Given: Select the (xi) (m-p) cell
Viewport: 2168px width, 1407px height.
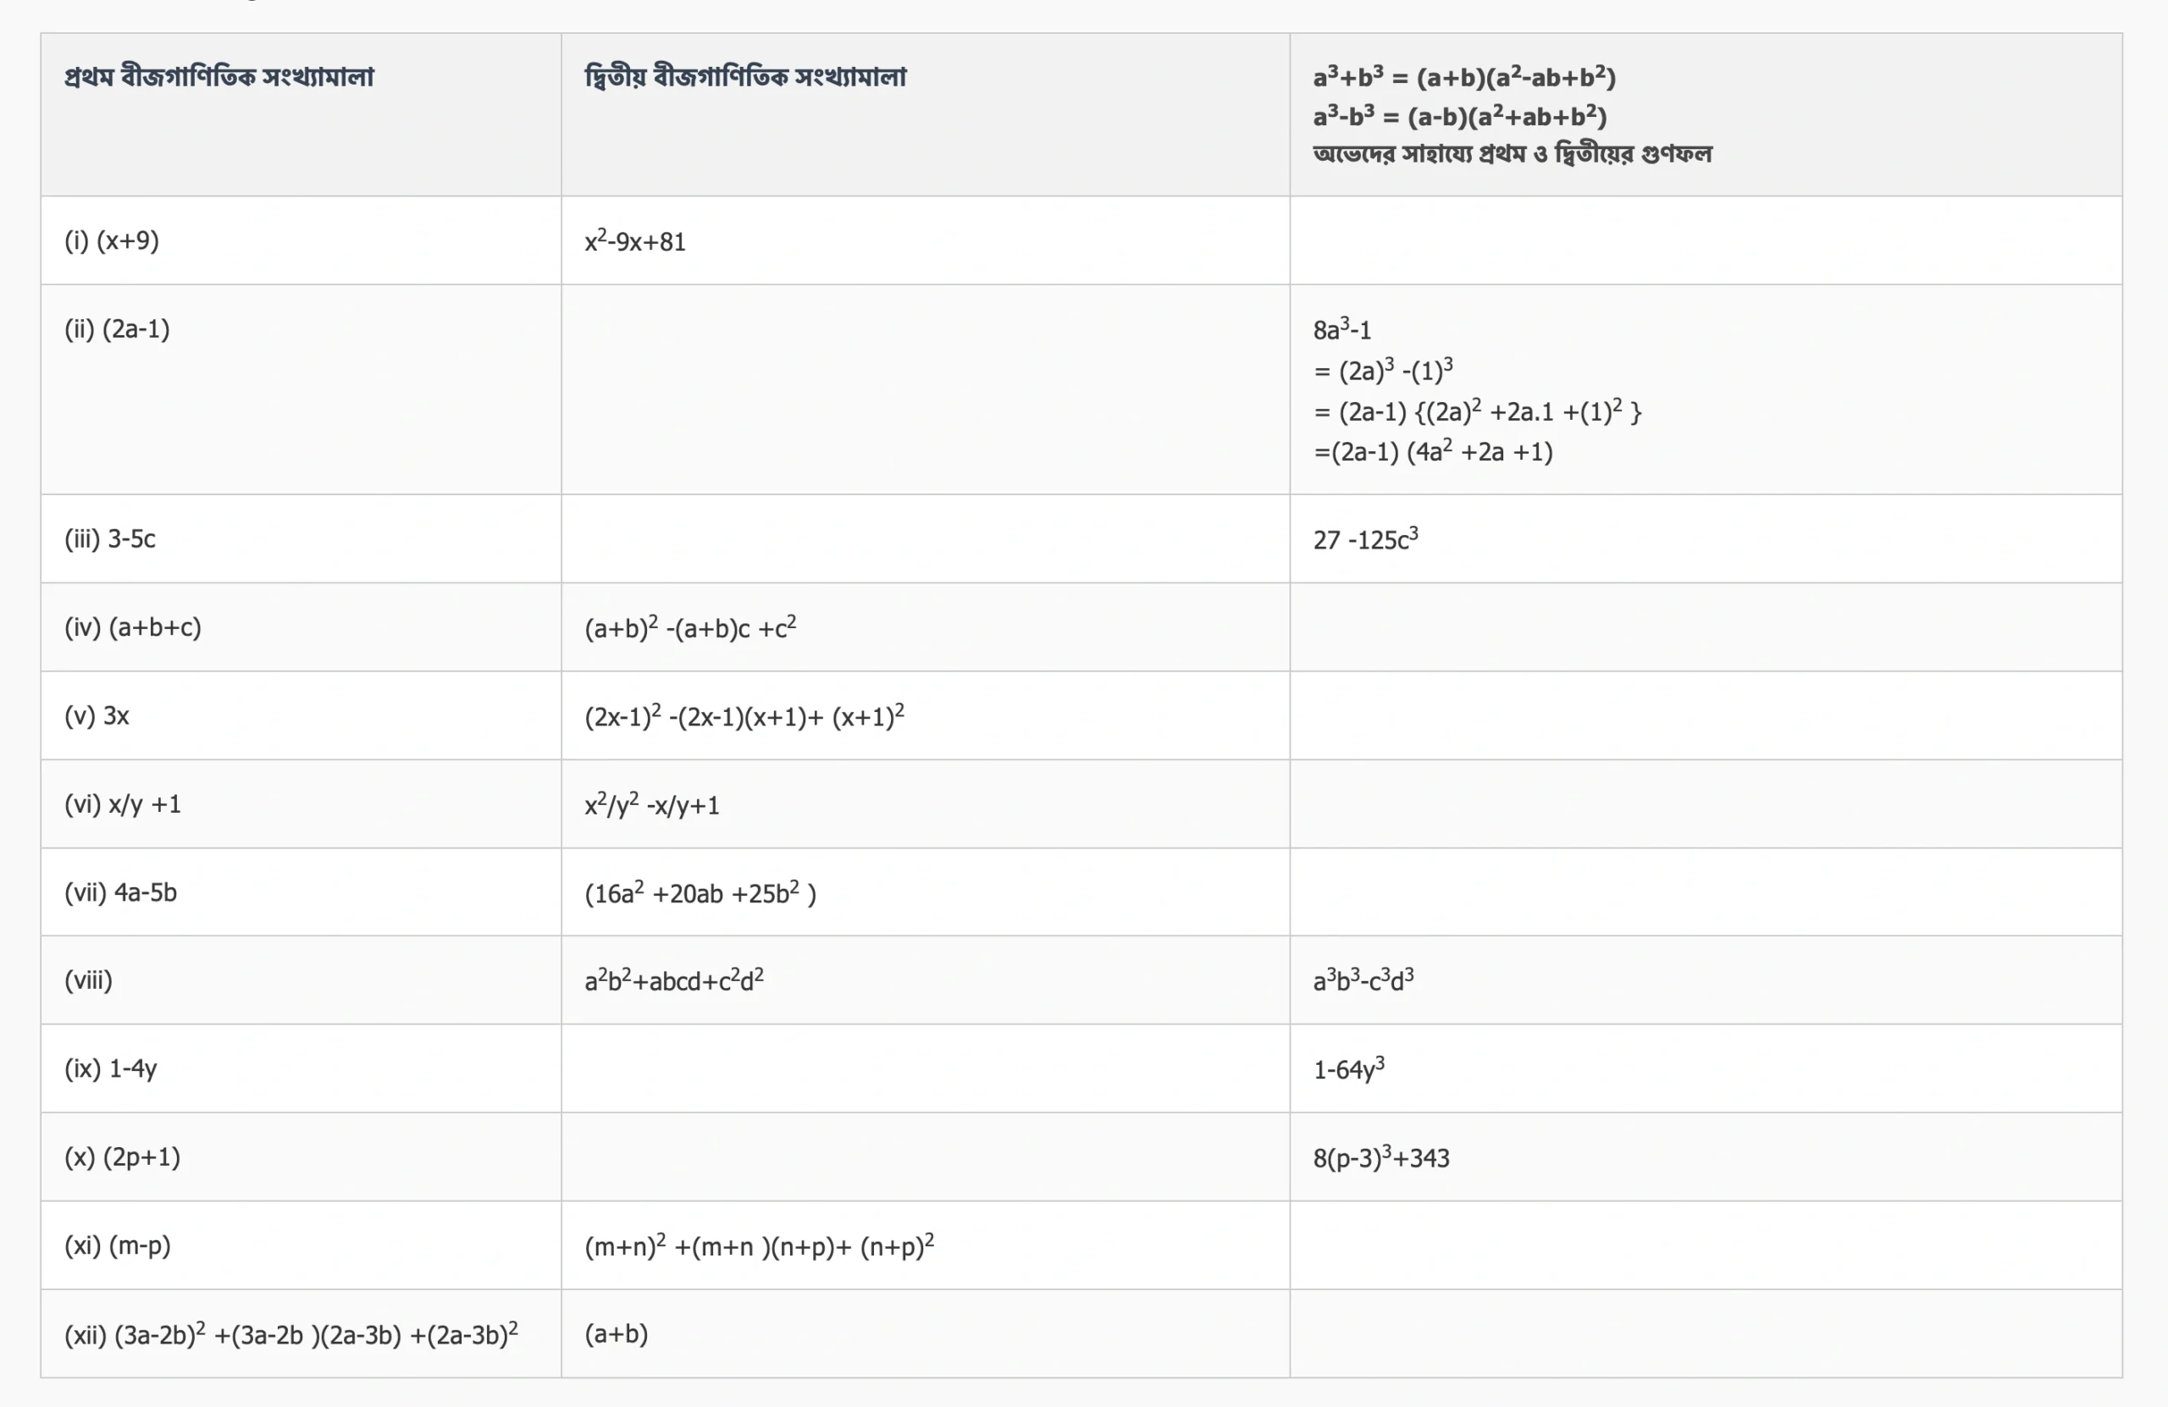Looking at the screenshot, I should pos(118,1245).
